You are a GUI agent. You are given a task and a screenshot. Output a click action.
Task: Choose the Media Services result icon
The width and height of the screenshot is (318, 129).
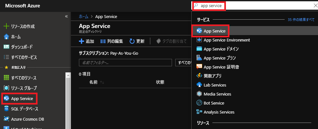tap(199, 94)
